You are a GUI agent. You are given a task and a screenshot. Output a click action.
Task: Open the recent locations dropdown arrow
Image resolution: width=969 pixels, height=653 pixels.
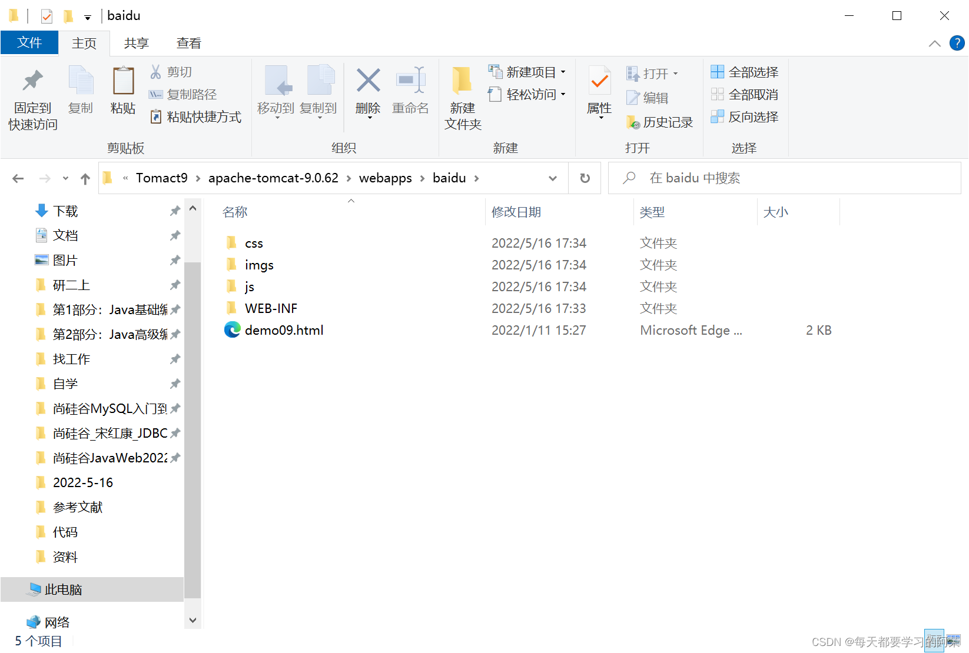tap(65, 178)
